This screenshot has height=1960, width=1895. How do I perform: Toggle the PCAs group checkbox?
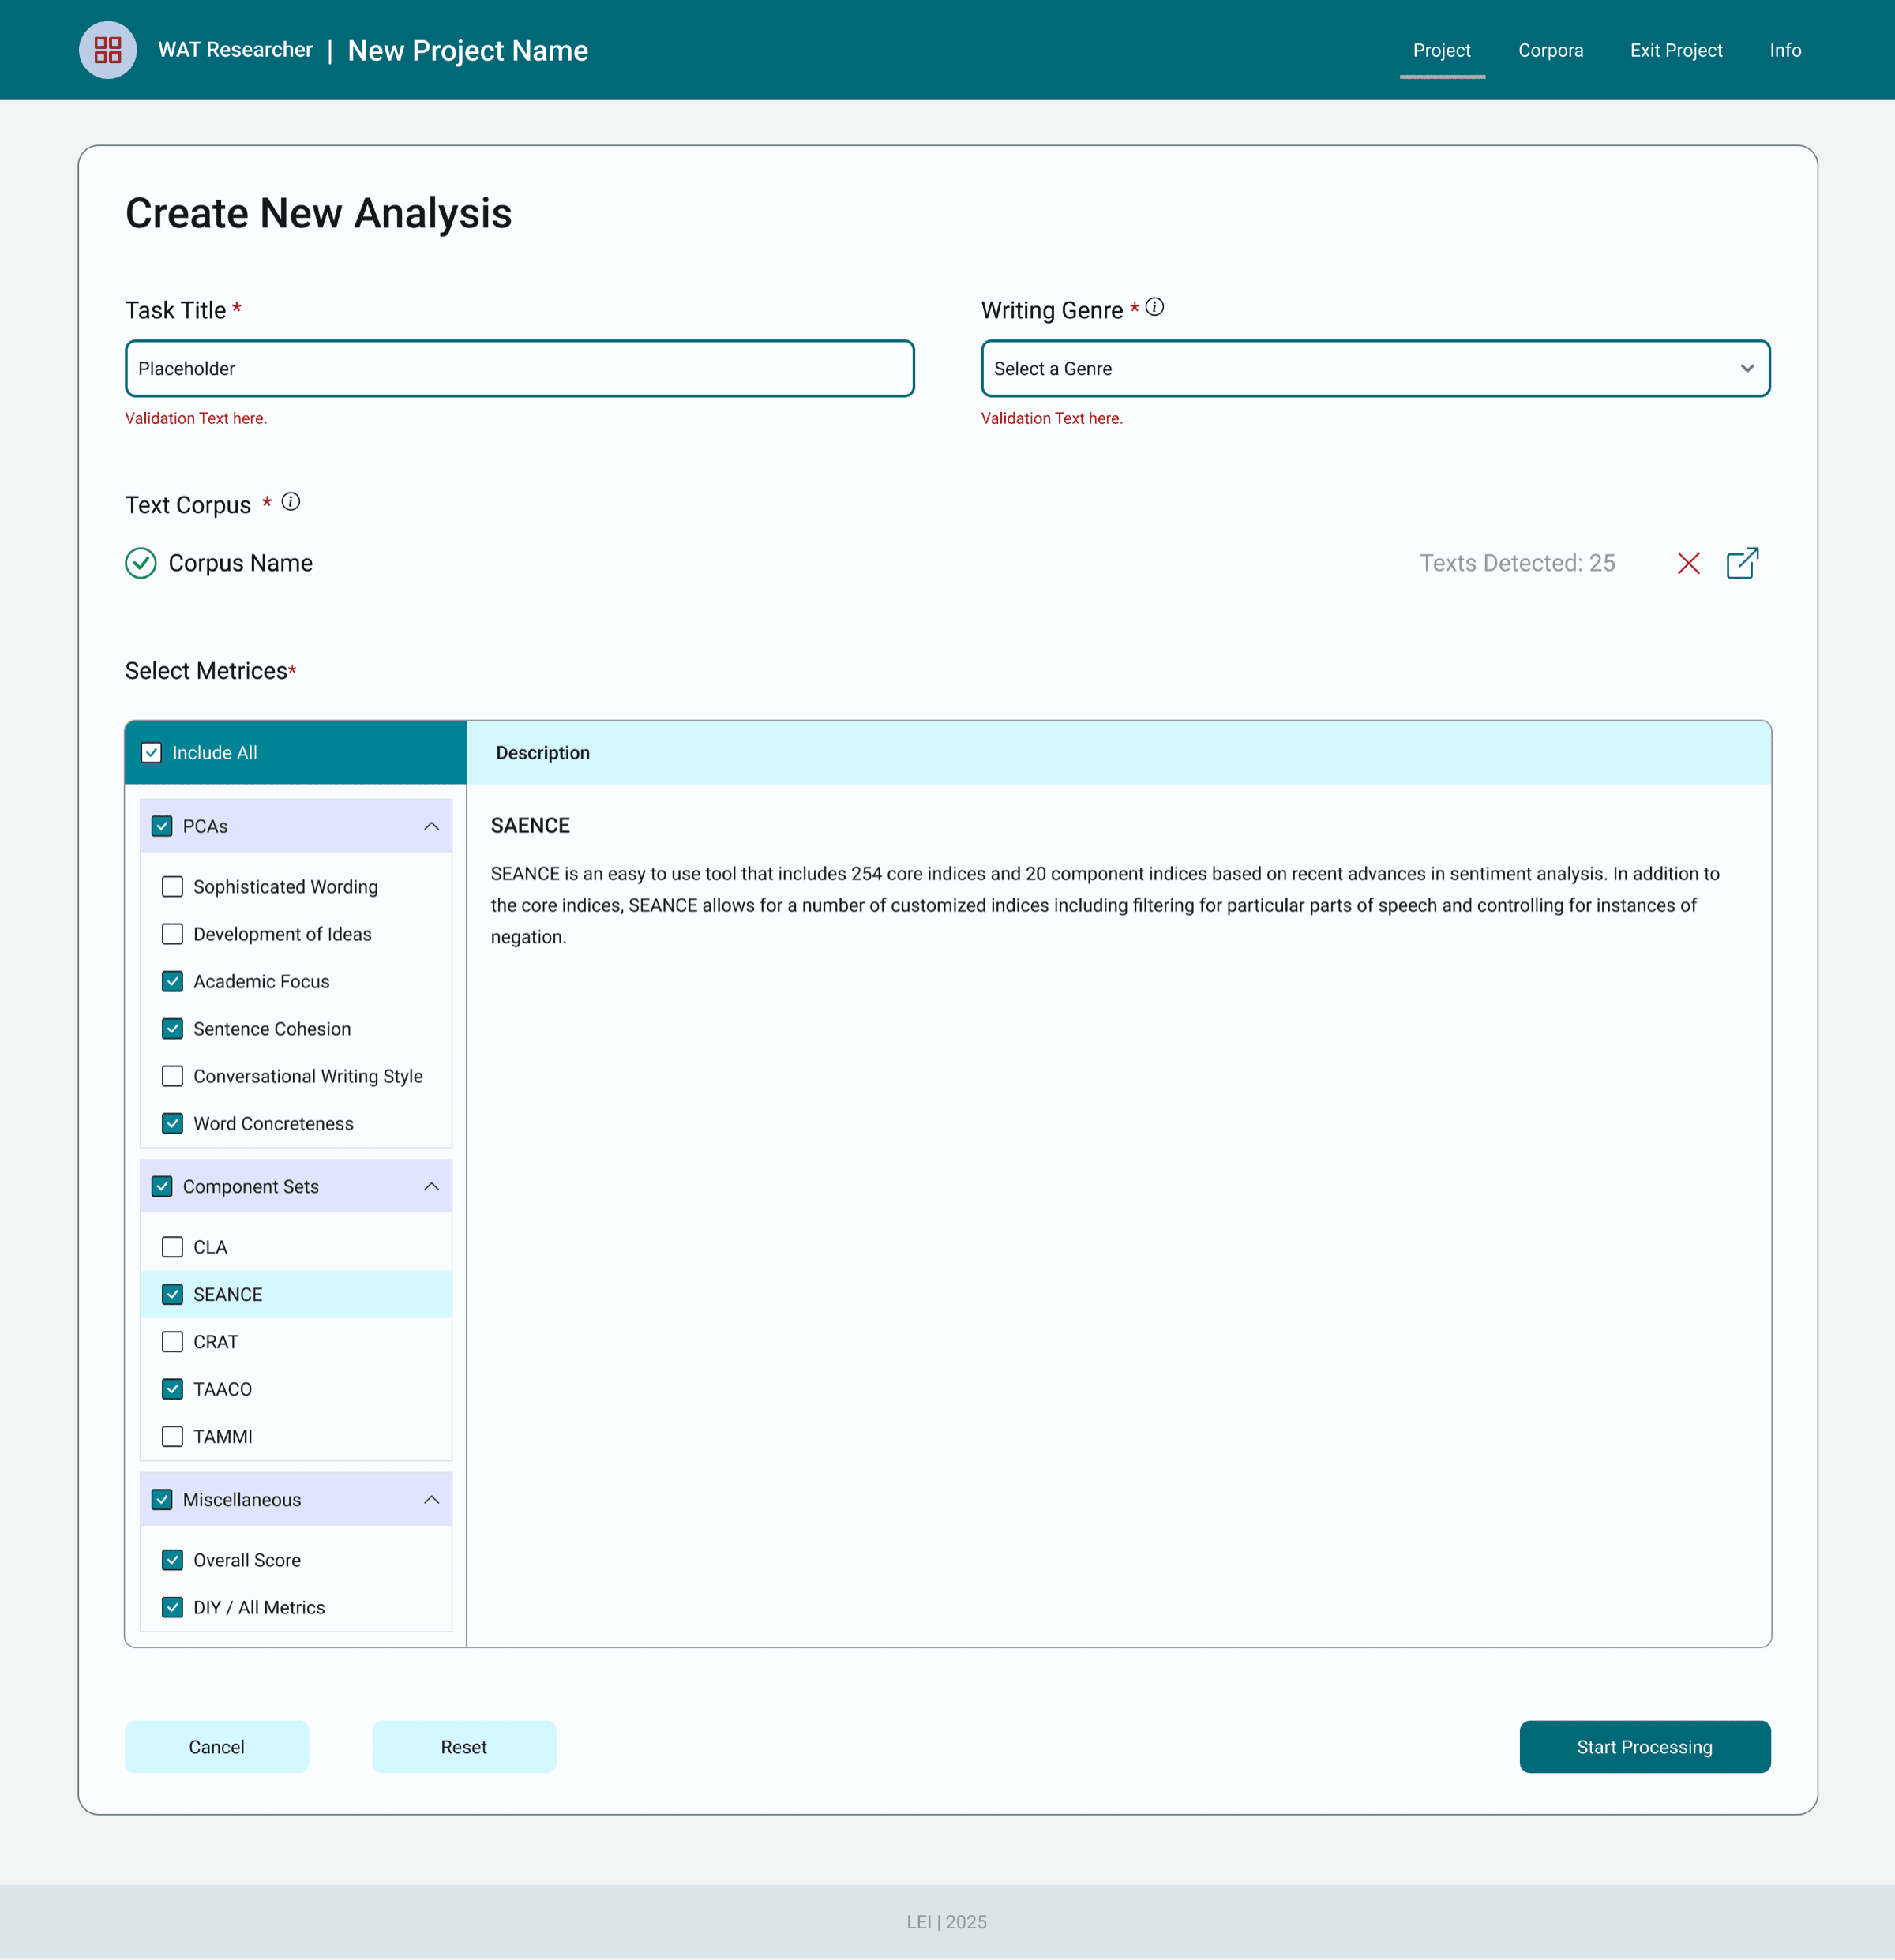click(x=162, y=826)
